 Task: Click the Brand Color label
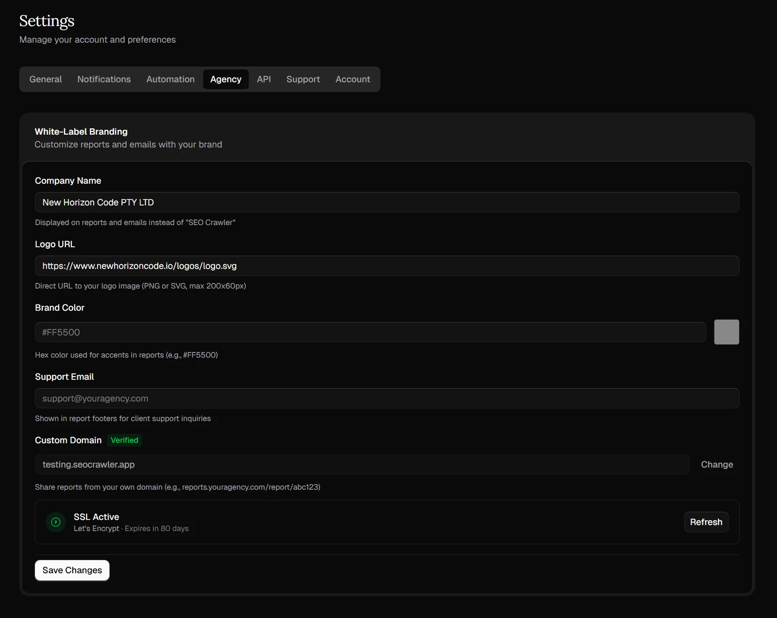click(x=60, y=308)
